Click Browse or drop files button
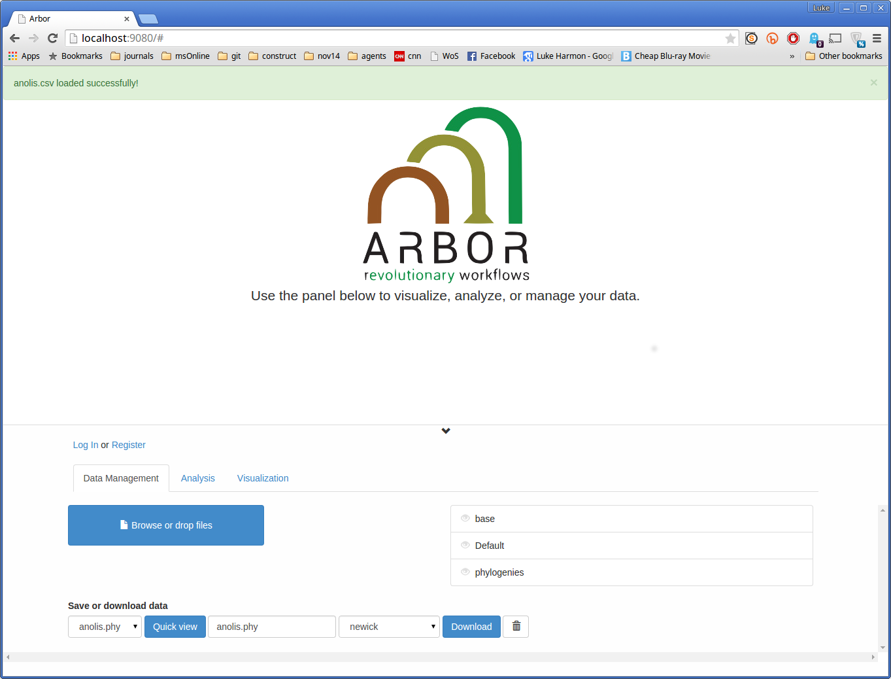Image resolution: width=891 pixels, height=679 pixels. 166,525
